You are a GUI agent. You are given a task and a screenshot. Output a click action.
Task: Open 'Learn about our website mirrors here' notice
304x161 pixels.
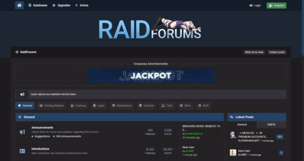coord(53,94)
